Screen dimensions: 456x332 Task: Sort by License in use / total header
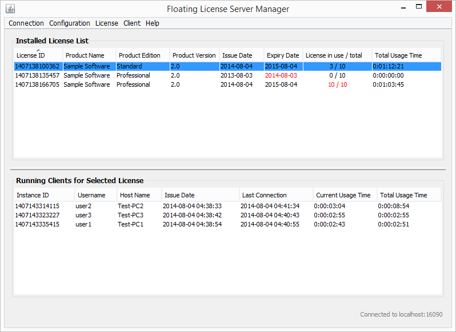click(334, 55)
